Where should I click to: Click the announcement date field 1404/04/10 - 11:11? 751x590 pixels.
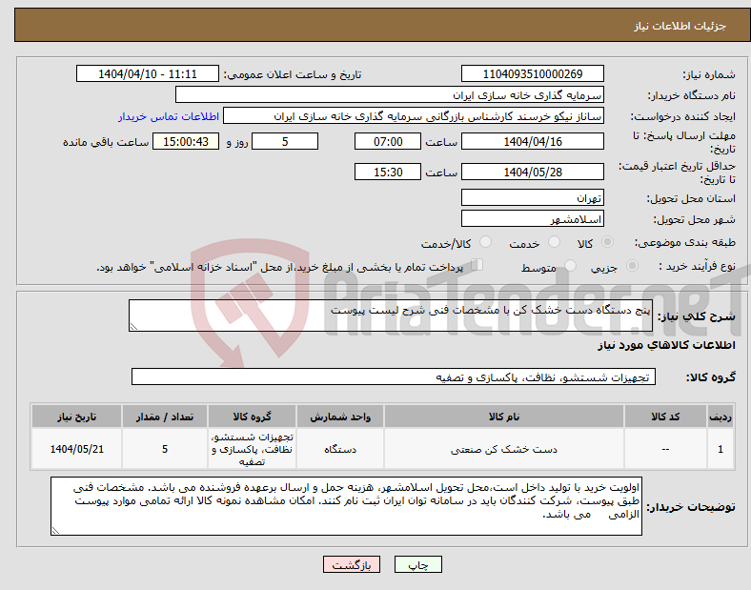coord(148,73)
